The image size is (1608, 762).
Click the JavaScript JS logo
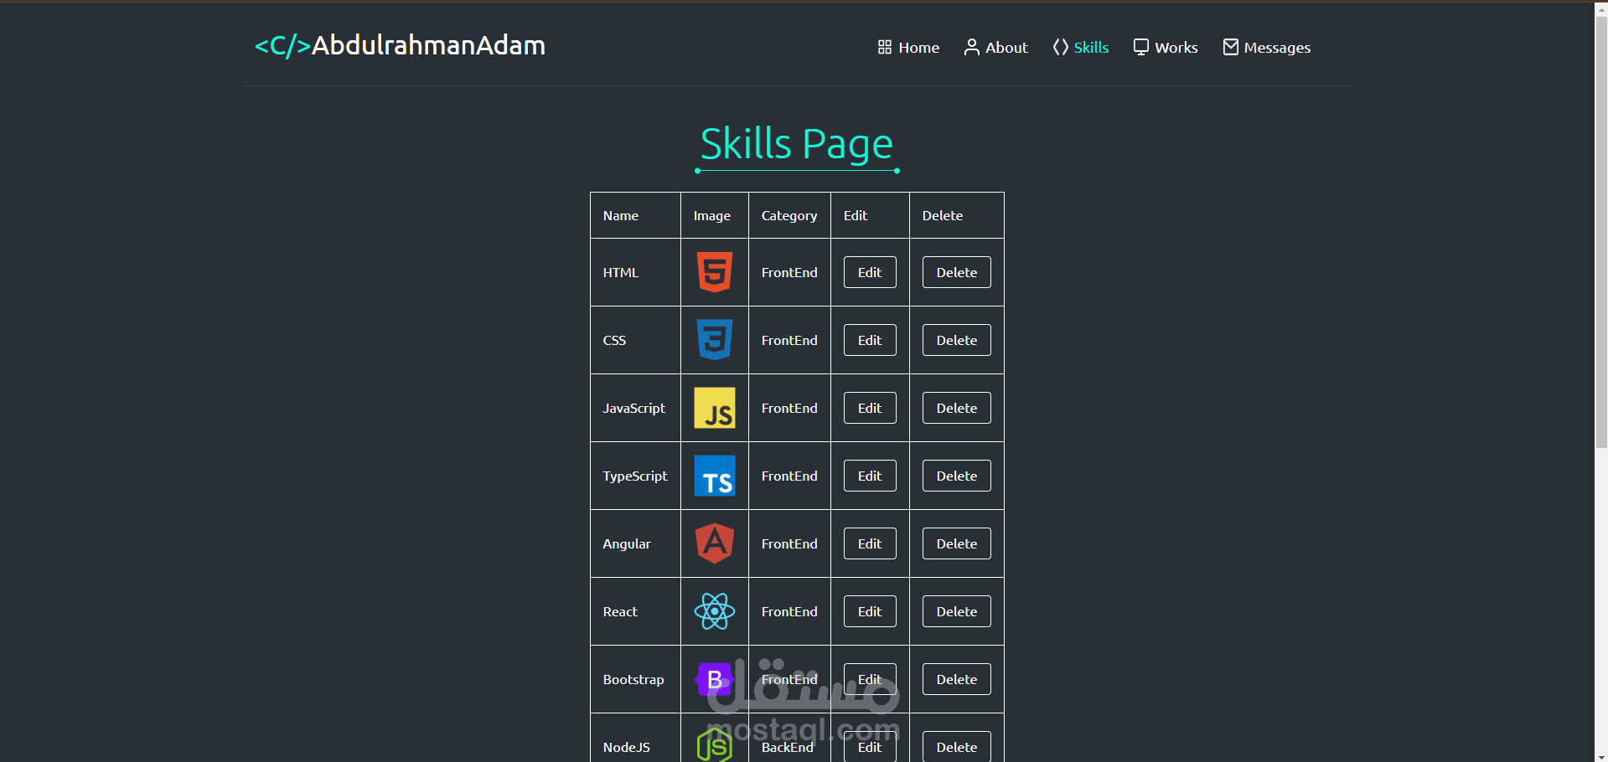(715, 408)
